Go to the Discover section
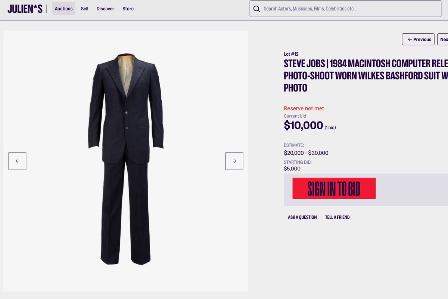Viewport: 448px width, 299px height. (x=105, y=9)
